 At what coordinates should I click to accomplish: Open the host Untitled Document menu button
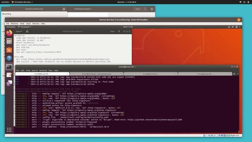click(x=145, y=9)
